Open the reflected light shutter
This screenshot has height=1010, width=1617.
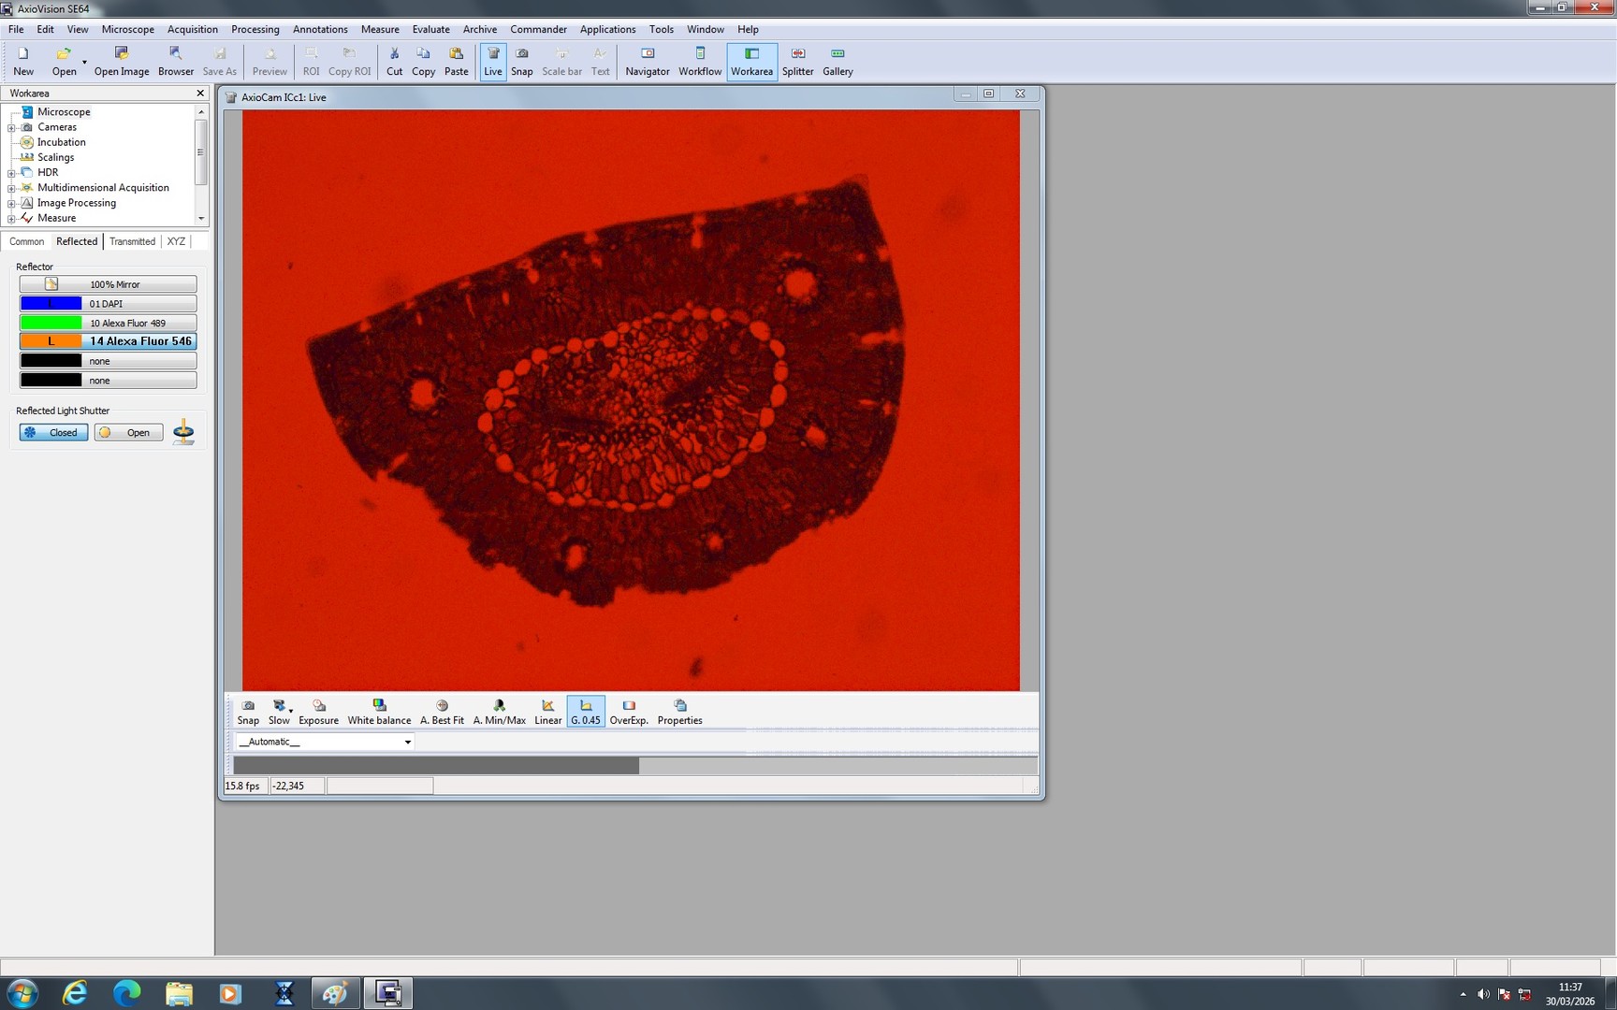pos(127,432)
